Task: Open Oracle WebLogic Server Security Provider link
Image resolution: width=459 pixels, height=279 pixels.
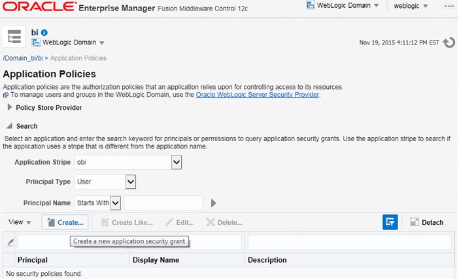Action: (x=258, y=95)
